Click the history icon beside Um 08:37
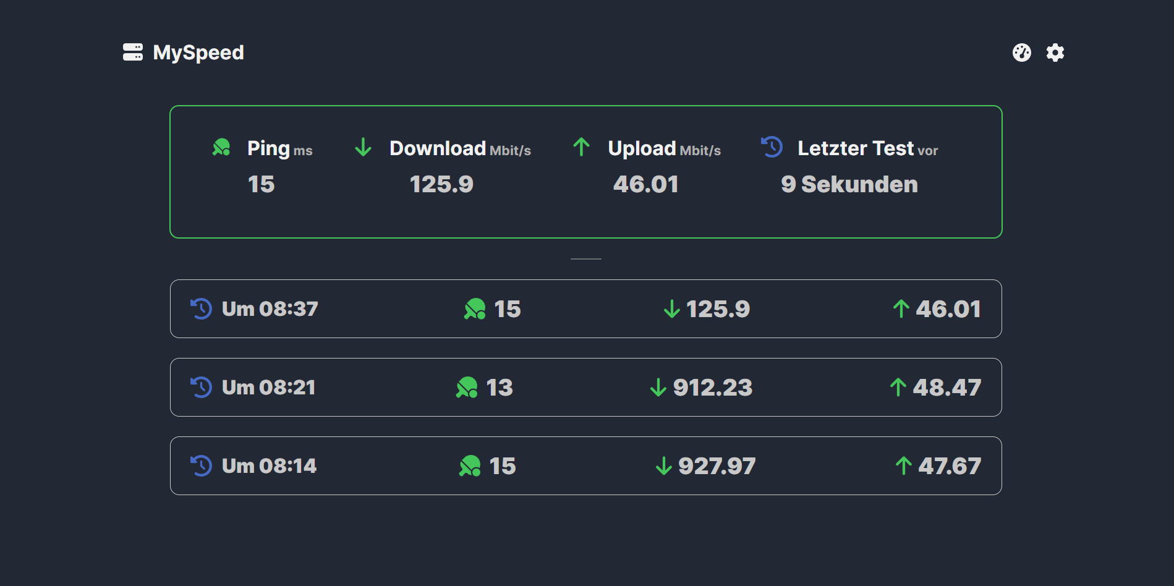The image size is (1174, 586). coord(201,308)
